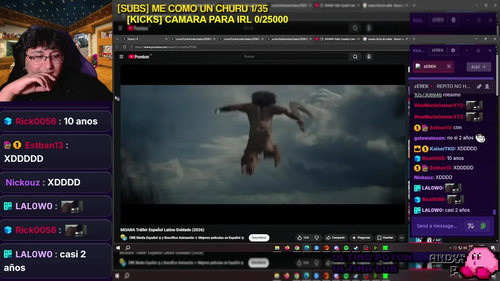This screenshot has height=281, width=500.
Task: Open Chrome from taskbar
Action: click(x=297, y=248)
